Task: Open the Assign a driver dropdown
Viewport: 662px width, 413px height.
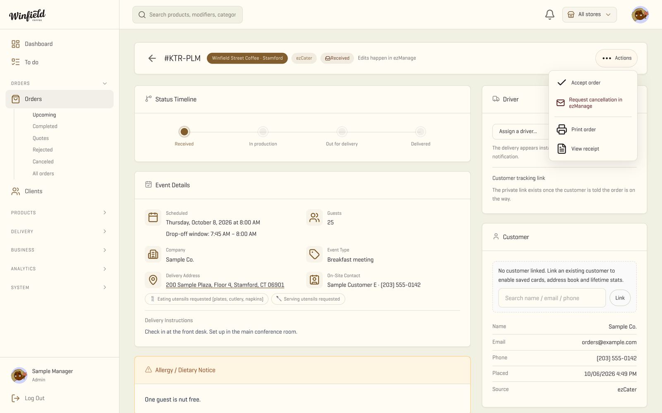Action: (x=520, y=131)
